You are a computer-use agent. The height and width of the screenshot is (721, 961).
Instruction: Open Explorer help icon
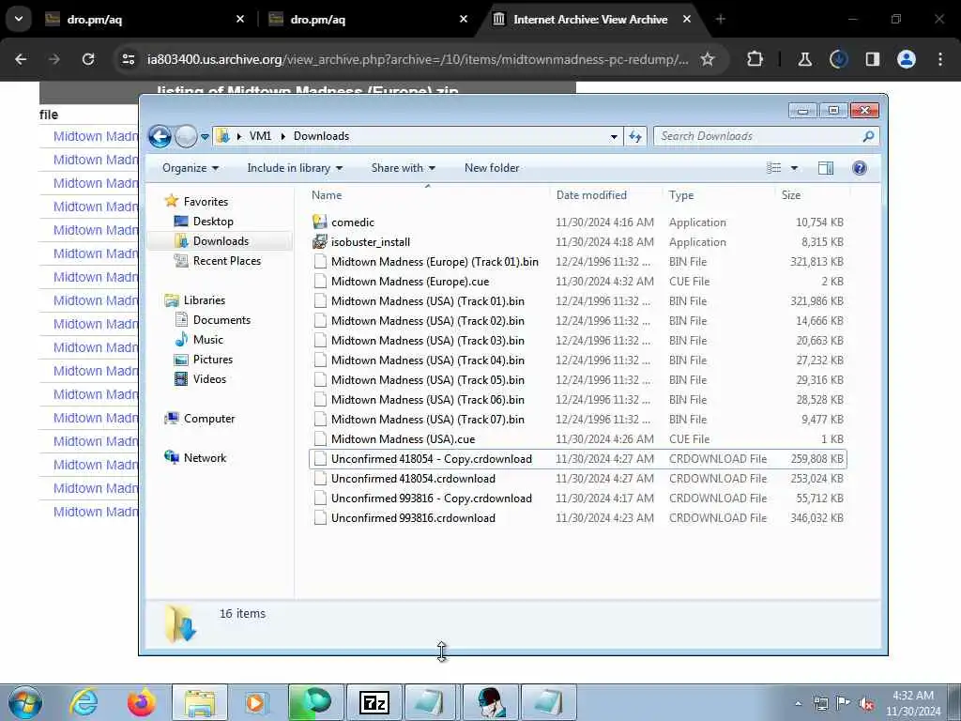[860, 168]
